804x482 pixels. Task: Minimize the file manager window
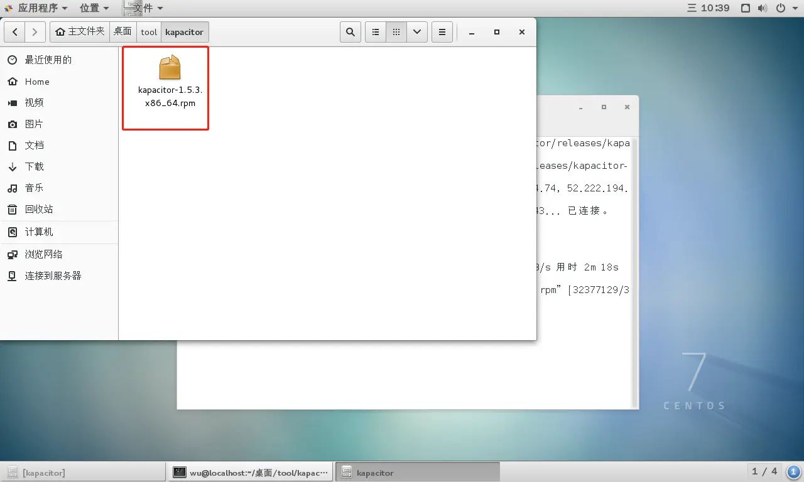point(472,32)
